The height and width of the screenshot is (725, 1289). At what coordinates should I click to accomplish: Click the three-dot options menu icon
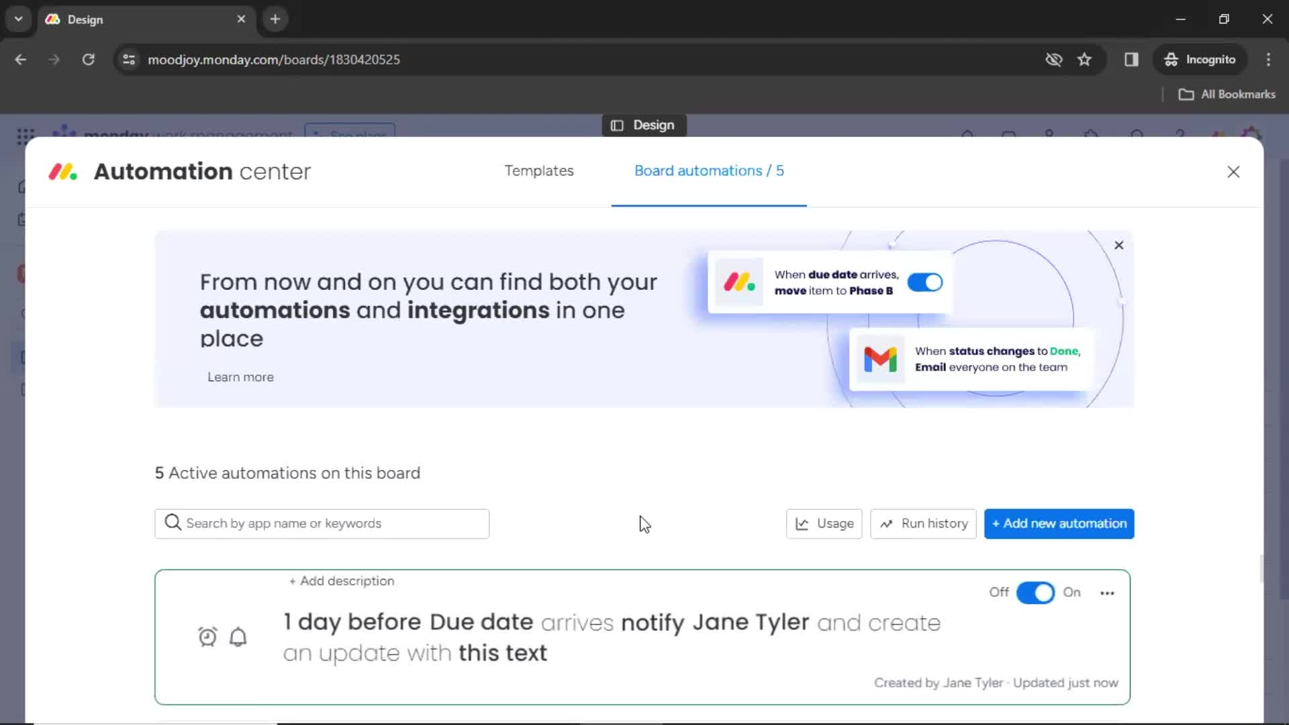1108,593
